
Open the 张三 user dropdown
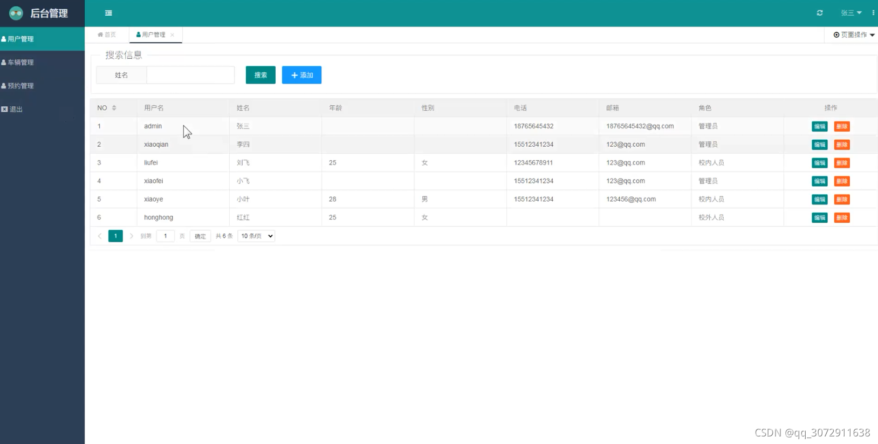(x=851, y=13)
